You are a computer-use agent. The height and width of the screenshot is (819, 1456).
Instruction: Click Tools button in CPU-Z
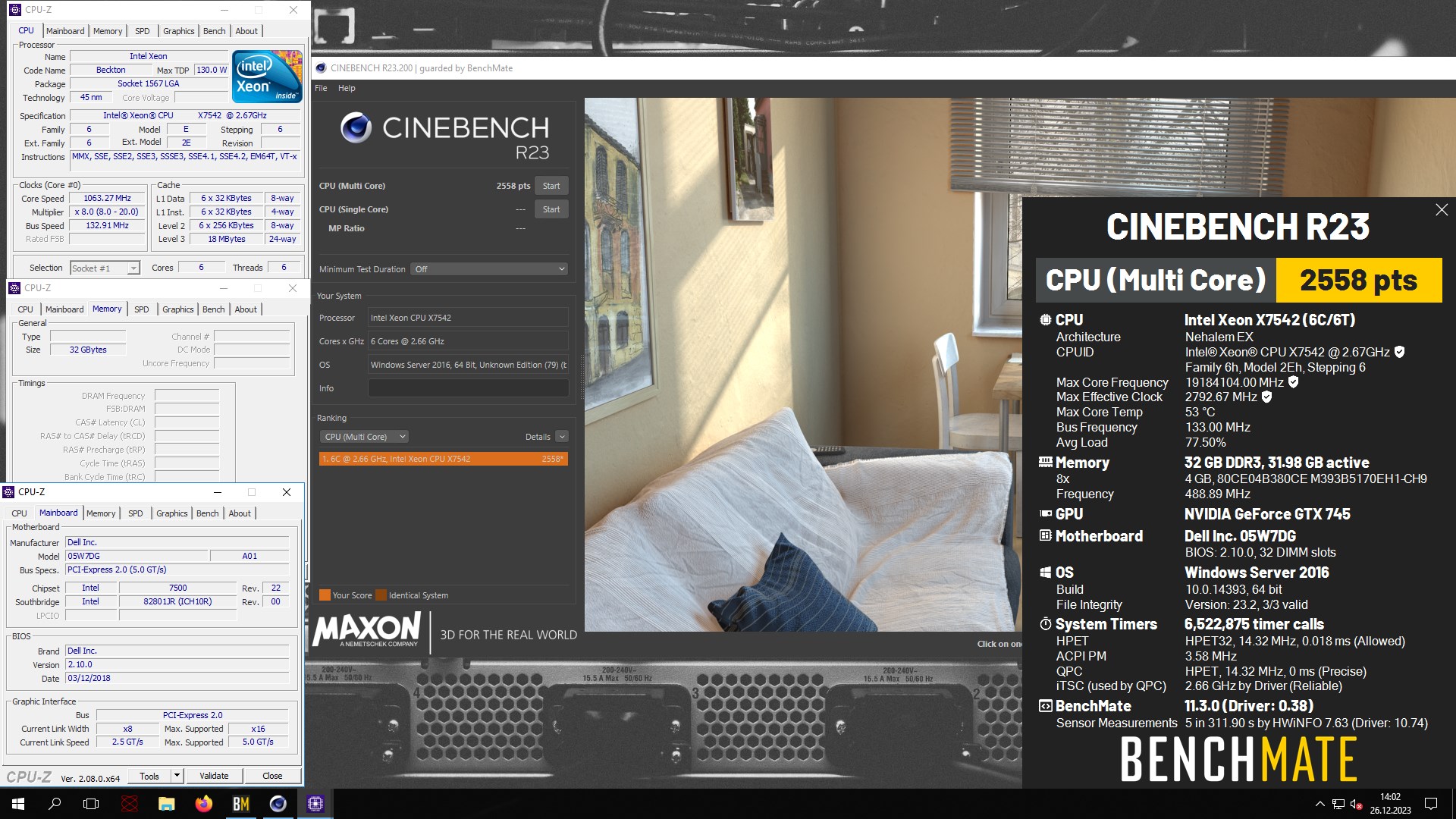(149, 776)
